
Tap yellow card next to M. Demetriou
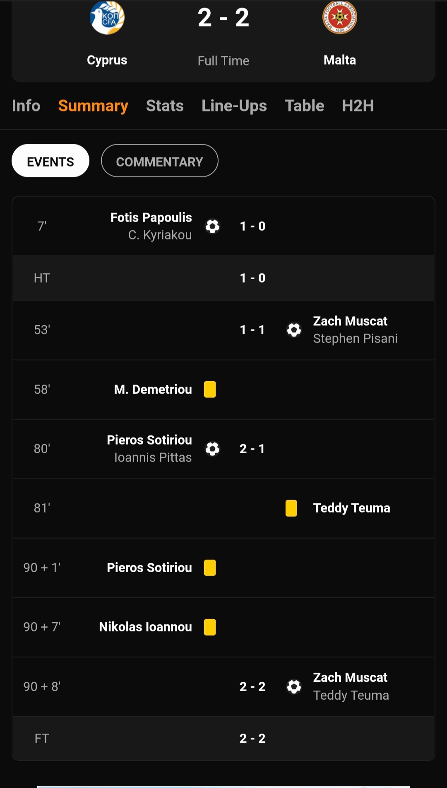[210, 389]
